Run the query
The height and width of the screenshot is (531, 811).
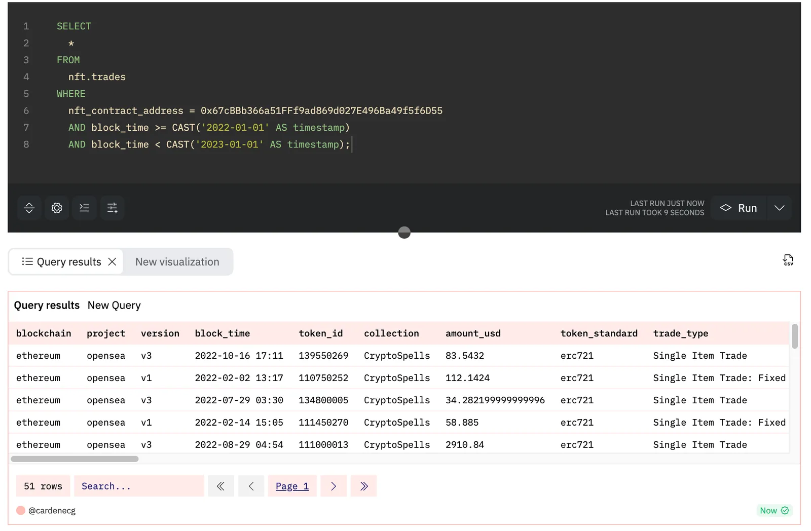coord(739,208)
